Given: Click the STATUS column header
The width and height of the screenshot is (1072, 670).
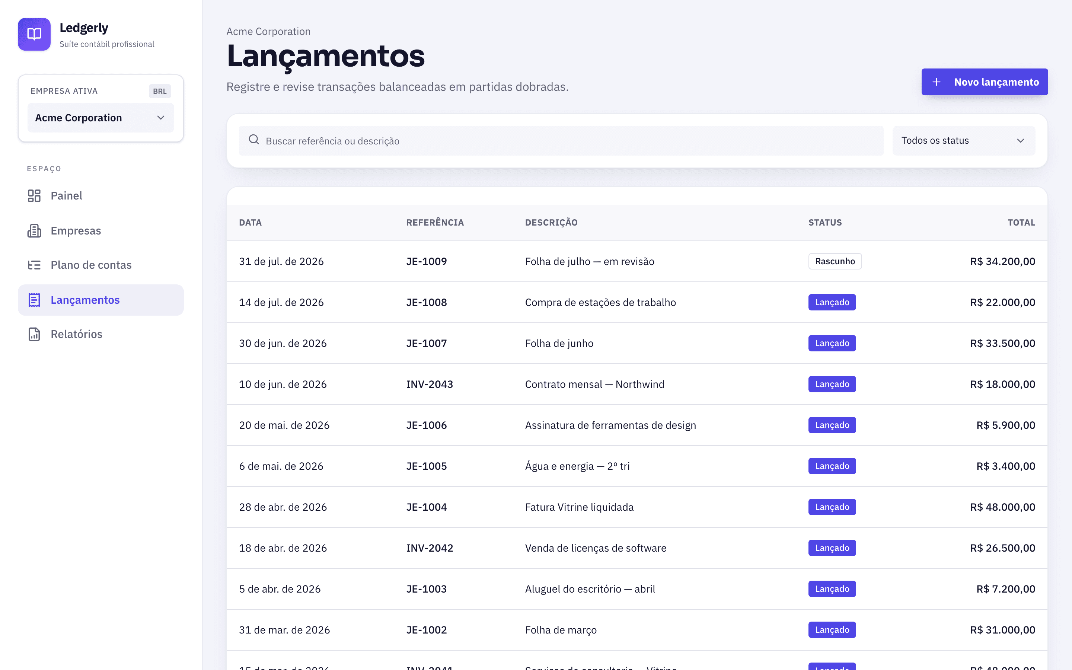Looking at the screenshot, I should [x=825, y=223].
